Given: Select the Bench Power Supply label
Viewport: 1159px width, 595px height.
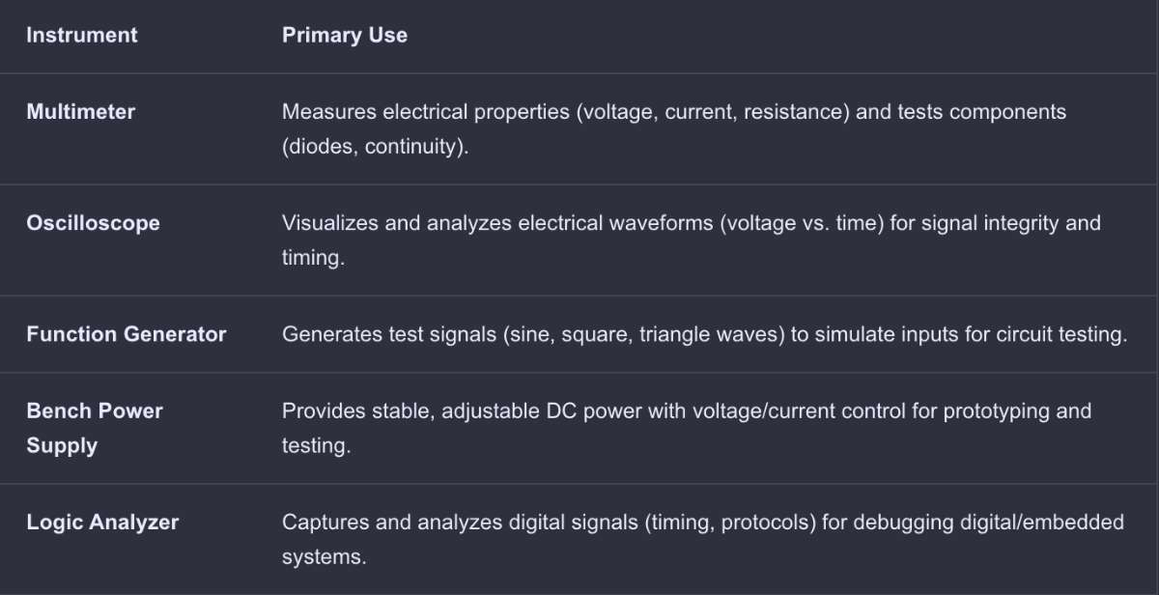Looking at the screenshot, I should coord(95,428).
